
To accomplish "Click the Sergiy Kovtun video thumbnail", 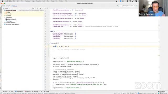I will pos(153,8).
